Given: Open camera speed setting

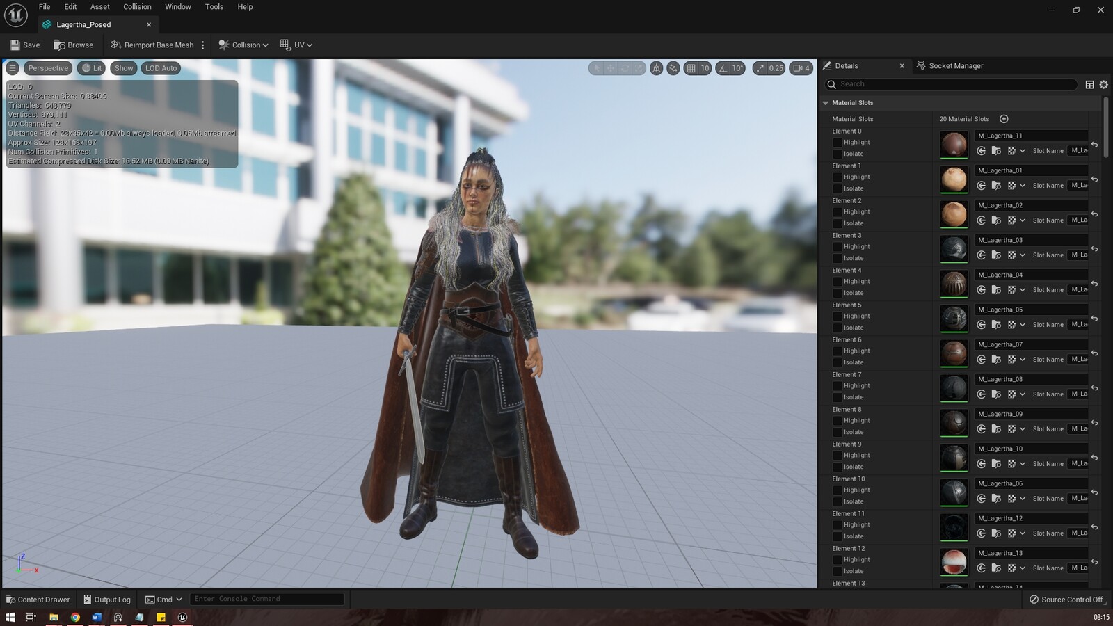Looking at the screenshot, I should tap(801, 68).
